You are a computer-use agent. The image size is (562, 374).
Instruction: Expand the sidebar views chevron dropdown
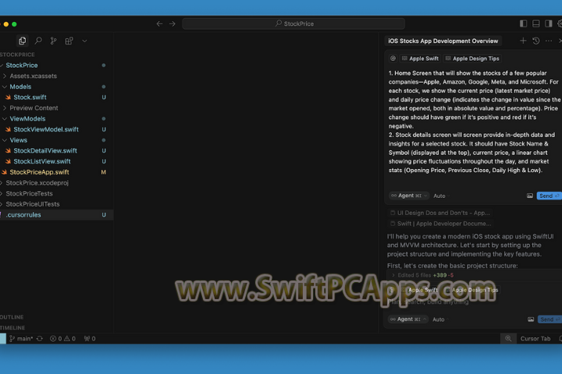(x=84, y=41)
